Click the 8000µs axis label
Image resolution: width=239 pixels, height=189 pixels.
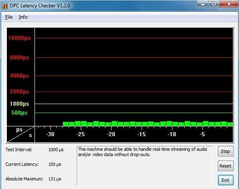(x=19, y=58)
